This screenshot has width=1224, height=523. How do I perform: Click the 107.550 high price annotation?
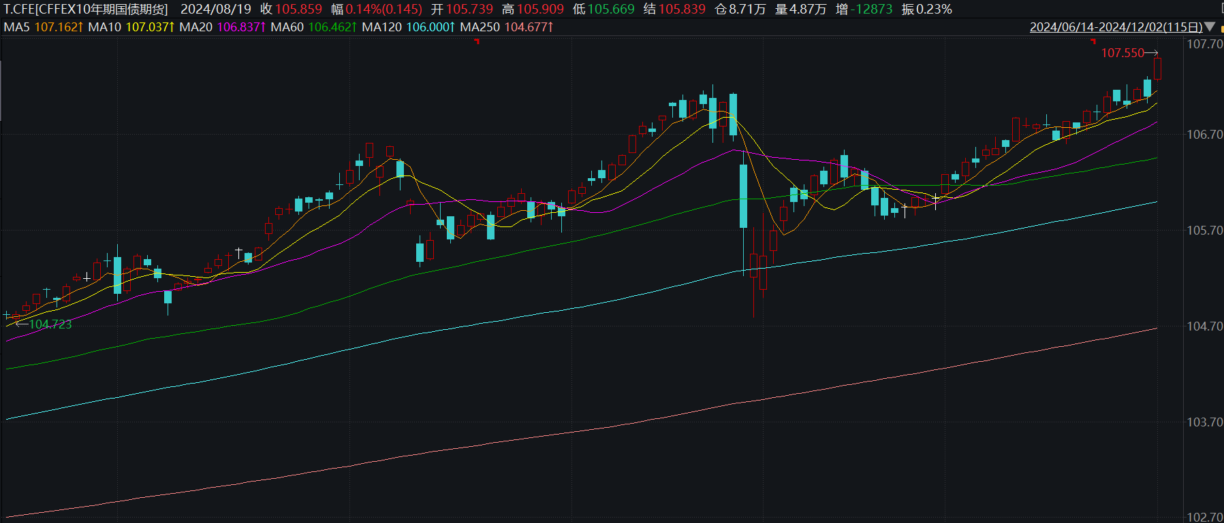1122,53
